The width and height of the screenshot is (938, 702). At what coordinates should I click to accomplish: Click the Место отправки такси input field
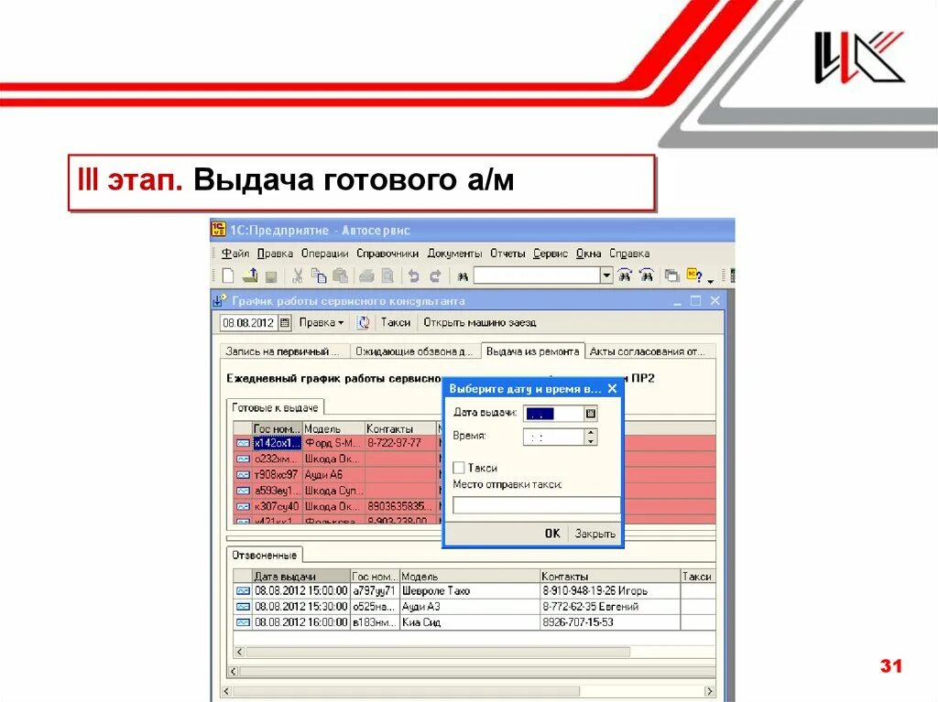536,505
